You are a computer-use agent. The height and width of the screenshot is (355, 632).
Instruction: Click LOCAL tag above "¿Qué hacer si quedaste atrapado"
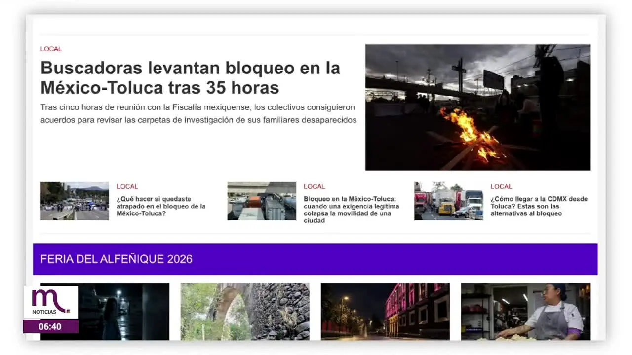tap(127, 186)
